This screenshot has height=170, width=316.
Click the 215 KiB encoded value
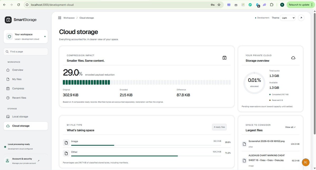(x=126, y=95)
